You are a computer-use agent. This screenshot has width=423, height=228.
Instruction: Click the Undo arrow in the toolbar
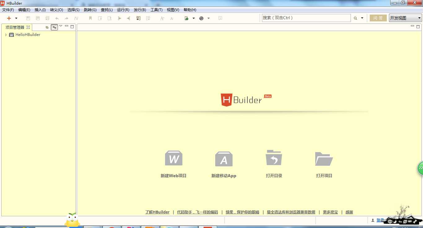pos(57,18)
